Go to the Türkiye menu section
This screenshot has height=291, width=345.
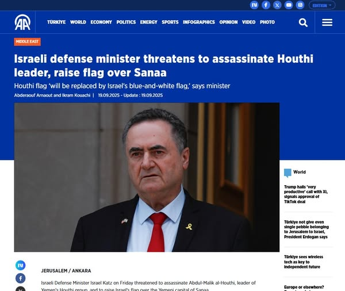[x=56, y=22]
